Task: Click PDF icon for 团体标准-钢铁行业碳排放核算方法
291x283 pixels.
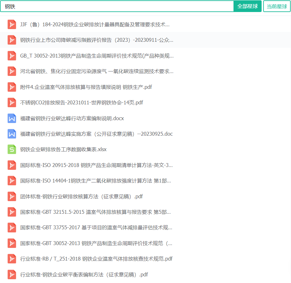Action: coord(12,196)
